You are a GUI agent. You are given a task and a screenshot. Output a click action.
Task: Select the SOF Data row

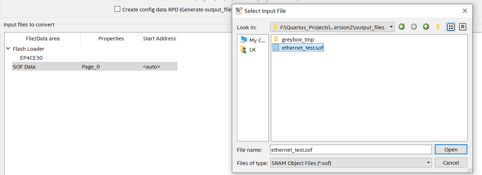tap(24, 67)
